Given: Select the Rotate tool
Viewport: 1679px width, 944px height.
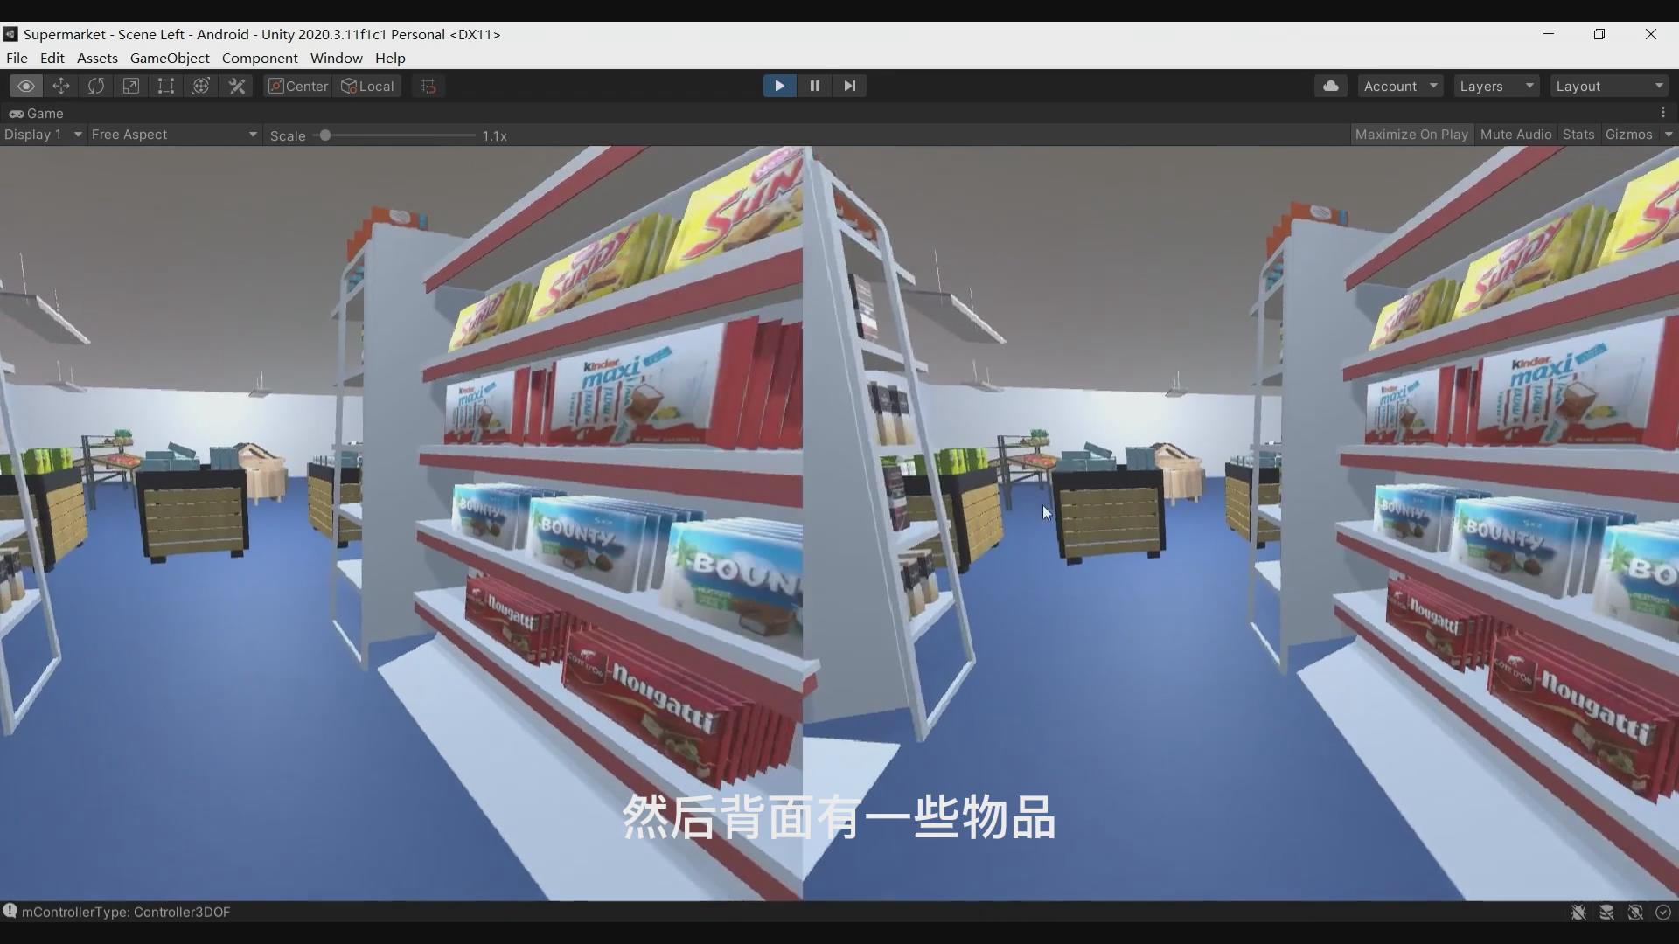Looking at the screenshot, I should click(x=96, y=86).
